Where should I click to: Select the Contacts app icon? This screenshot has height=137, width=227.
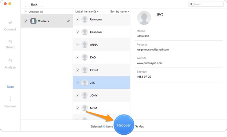[x=33, y=21]
